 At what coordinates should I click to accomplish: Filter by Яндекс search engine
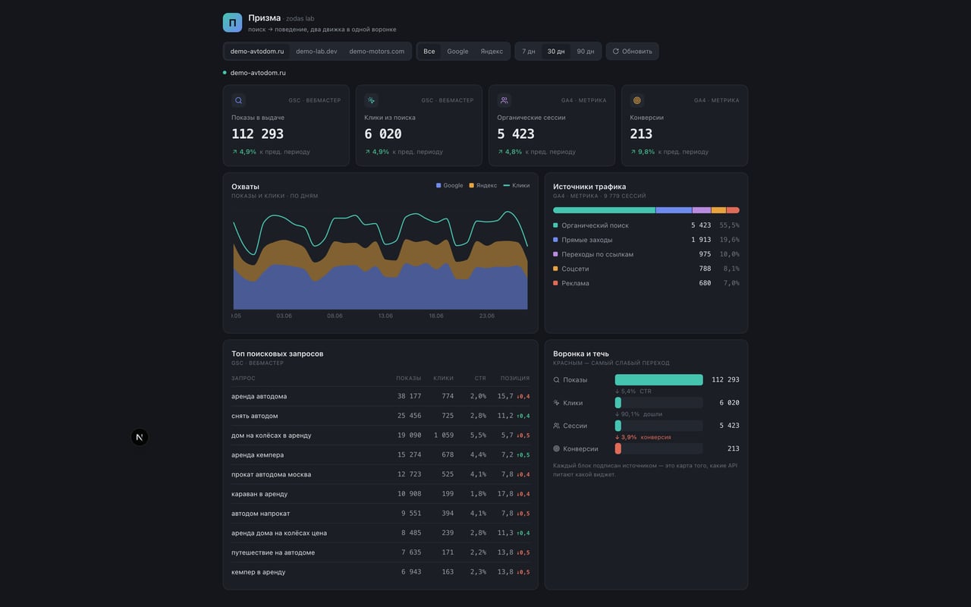point(492,52)
